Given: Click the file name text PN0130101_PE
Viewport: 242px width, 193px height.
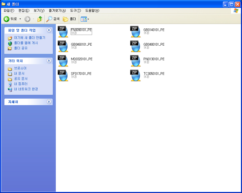Looking at the screenshot, I should click(x=154, y=59).
